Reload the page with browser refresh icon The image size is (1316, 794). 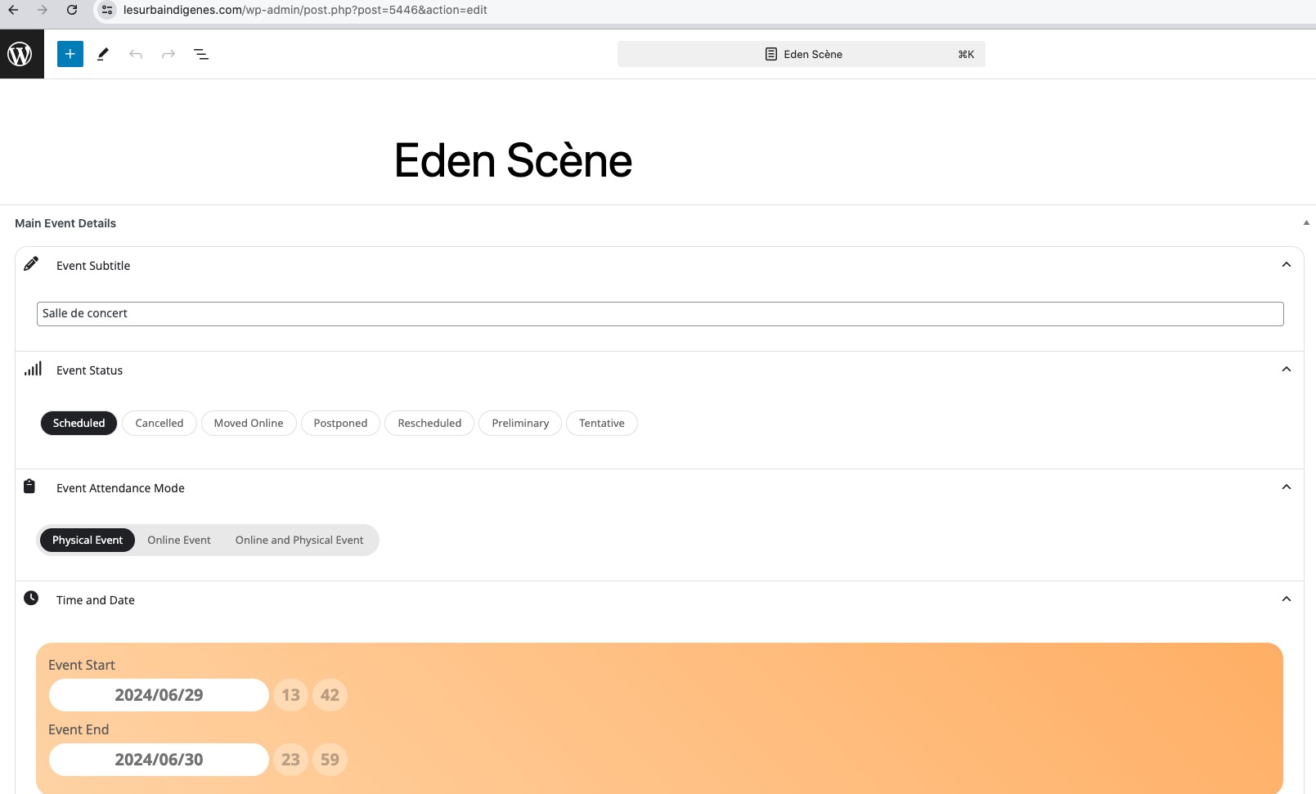72,10
